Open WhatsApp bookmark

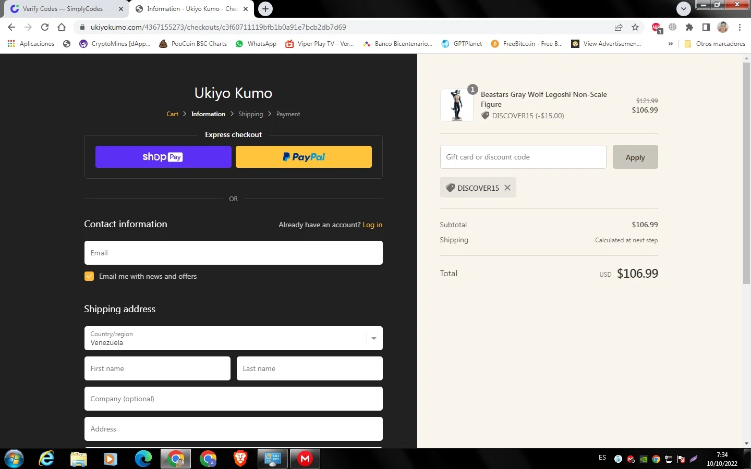click(256, 44)
